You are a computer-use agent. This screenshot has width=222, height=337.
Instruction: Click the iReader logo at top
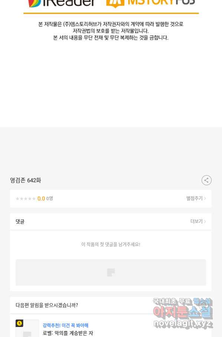click(62, 3)
